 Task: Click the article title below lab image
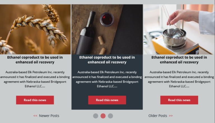coord(179,60)
